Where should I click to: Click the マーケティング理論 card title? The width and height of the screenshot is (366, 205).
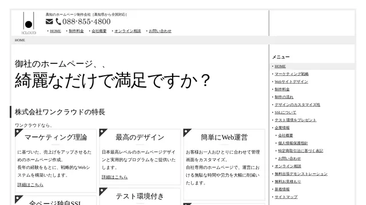(56, 137)
